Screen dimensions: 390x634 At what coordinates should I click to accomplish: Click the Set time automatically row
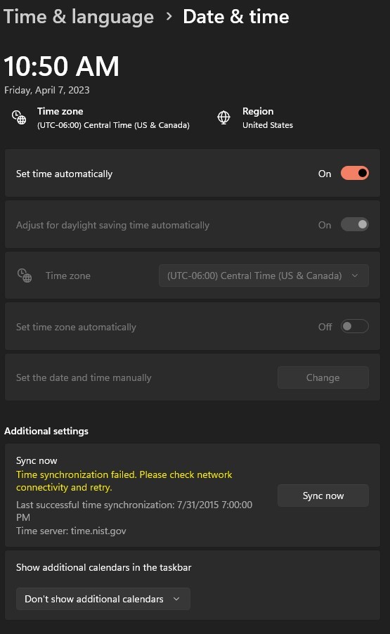point(193,173)
